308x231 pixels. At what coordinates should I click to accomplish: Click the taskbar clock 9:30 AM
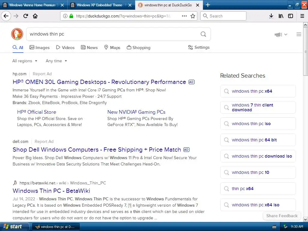pyautogui.click(x=297, y=227)
